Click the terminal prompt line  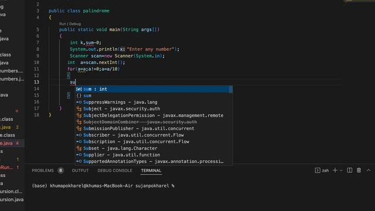[103, 186]
